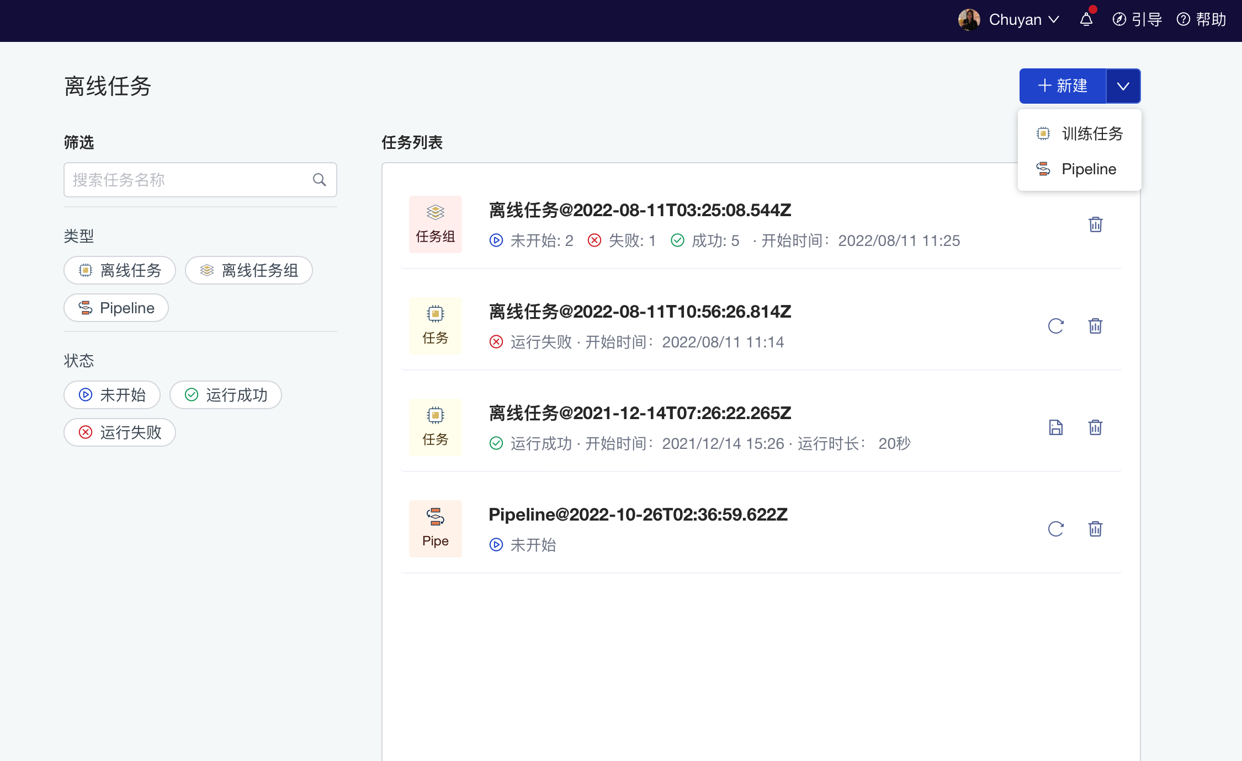1242x761 pixels.
Task: Click the search magnifier icon
Action: point(319,180)
